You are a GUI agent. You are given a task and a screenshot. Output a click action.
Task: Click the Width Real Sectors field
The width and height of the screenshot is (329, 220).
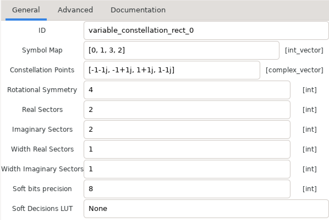(x=187, y=149)
